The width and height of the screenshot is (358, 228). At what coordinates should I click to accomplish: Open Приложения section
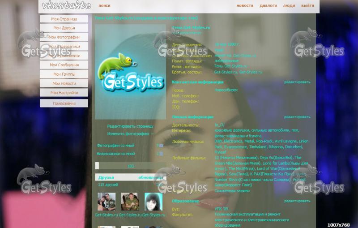[64, 103]
